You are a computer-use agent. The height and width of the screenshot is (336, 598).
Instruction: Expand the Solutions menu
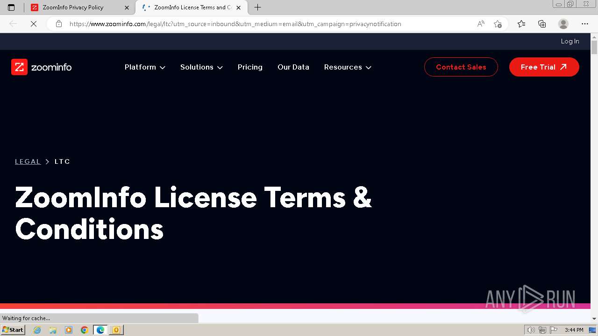click(x=201, y=67)
